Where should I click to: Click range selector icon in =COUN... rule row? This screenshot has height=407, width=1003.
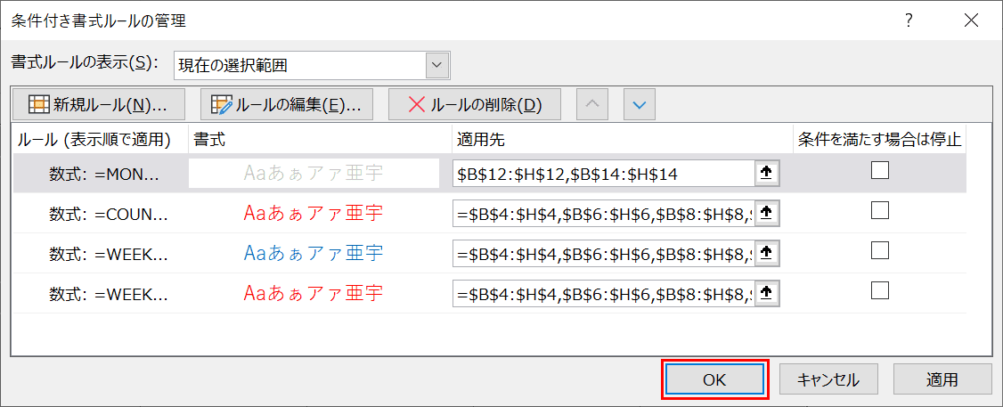coord(767,213)
